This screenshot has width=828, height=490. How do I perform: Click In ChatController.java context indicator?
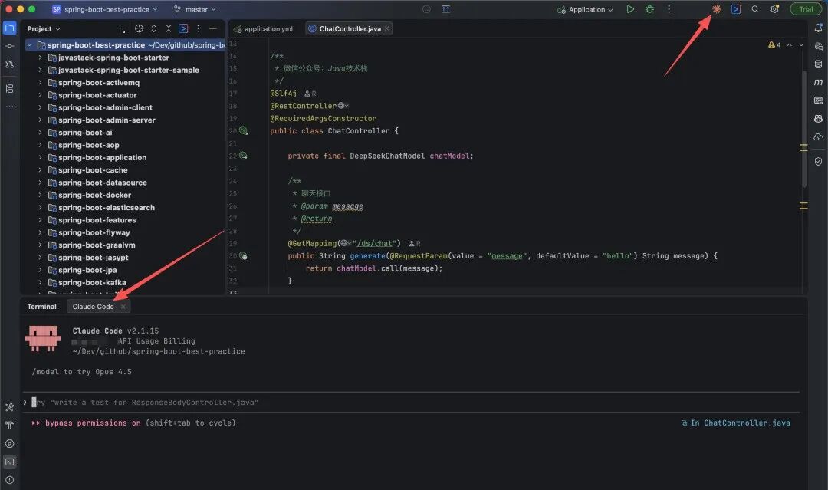(x=735, y=423)
